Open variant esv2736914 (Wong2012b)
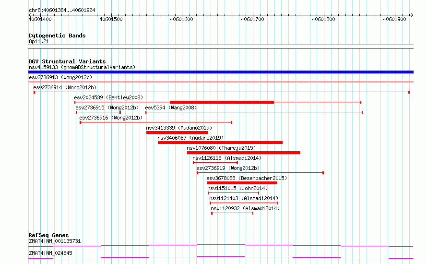This screenshot has height=264, width=427. click(65, 87)
